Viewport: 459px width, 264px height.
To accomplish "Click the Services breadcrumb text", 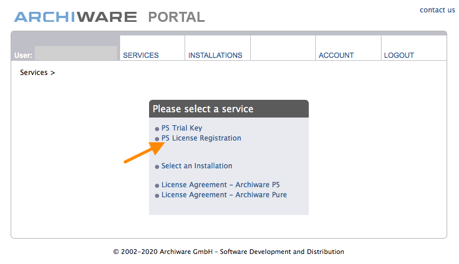I will [x=34, y=73].
